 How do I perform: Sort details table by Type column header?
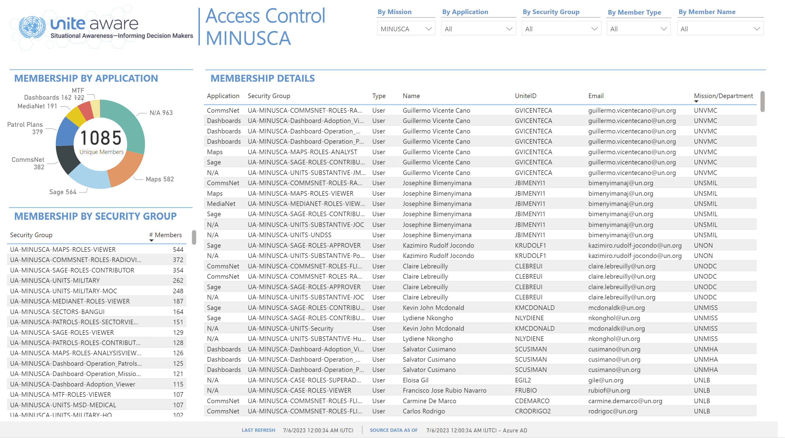coord(378,96)
